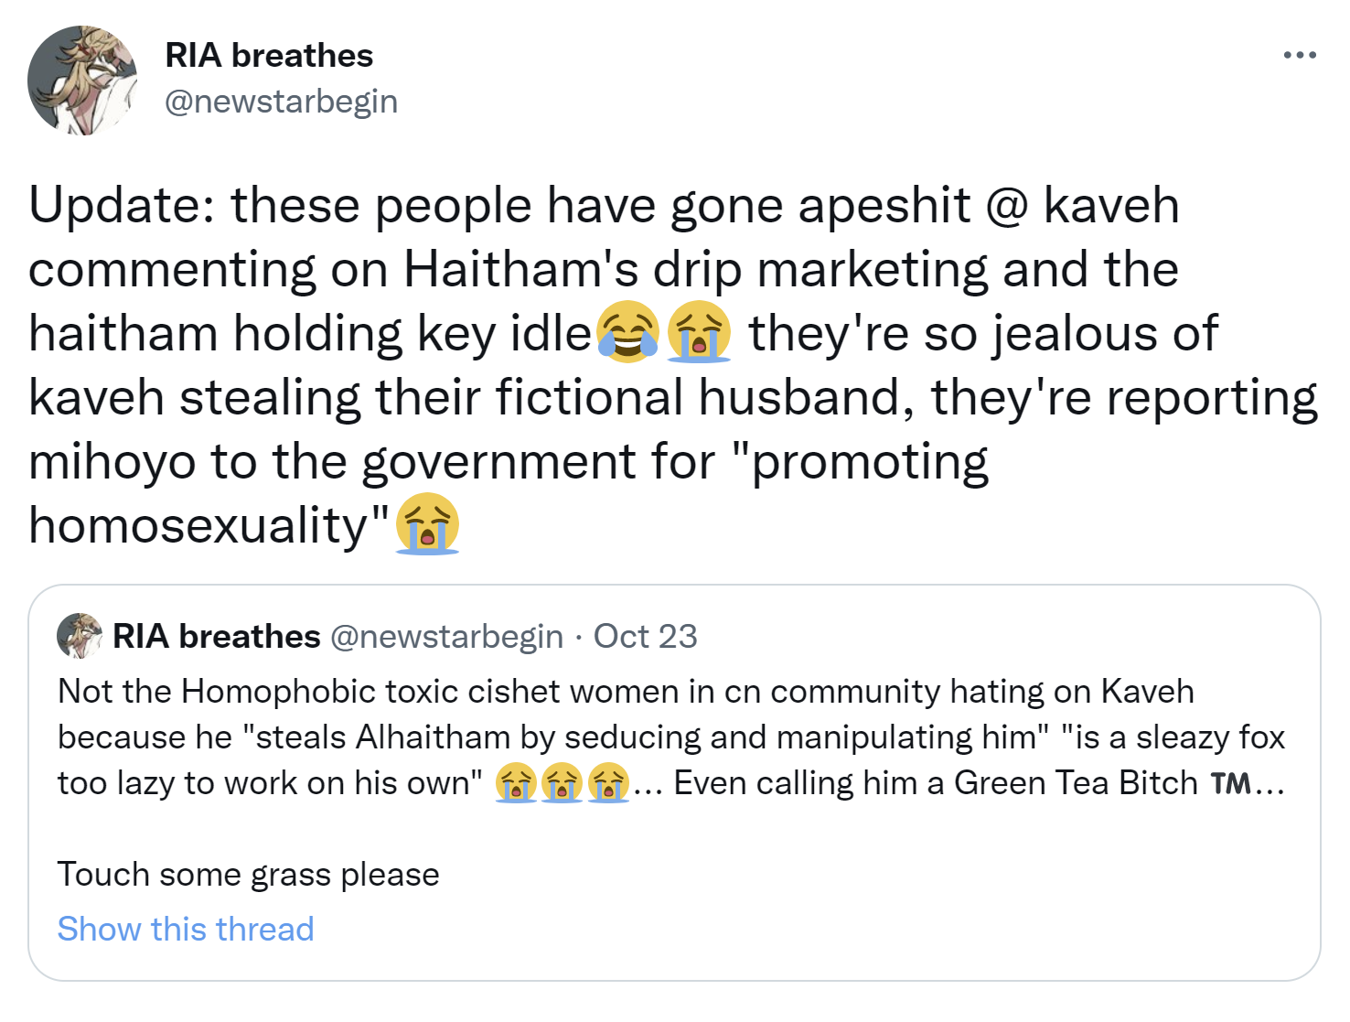Image resolution: width=1350 pixels, height=1022 pixels.
Task: Click the last of three crying emojis in the quoted tweet
Action: (608, 783)
